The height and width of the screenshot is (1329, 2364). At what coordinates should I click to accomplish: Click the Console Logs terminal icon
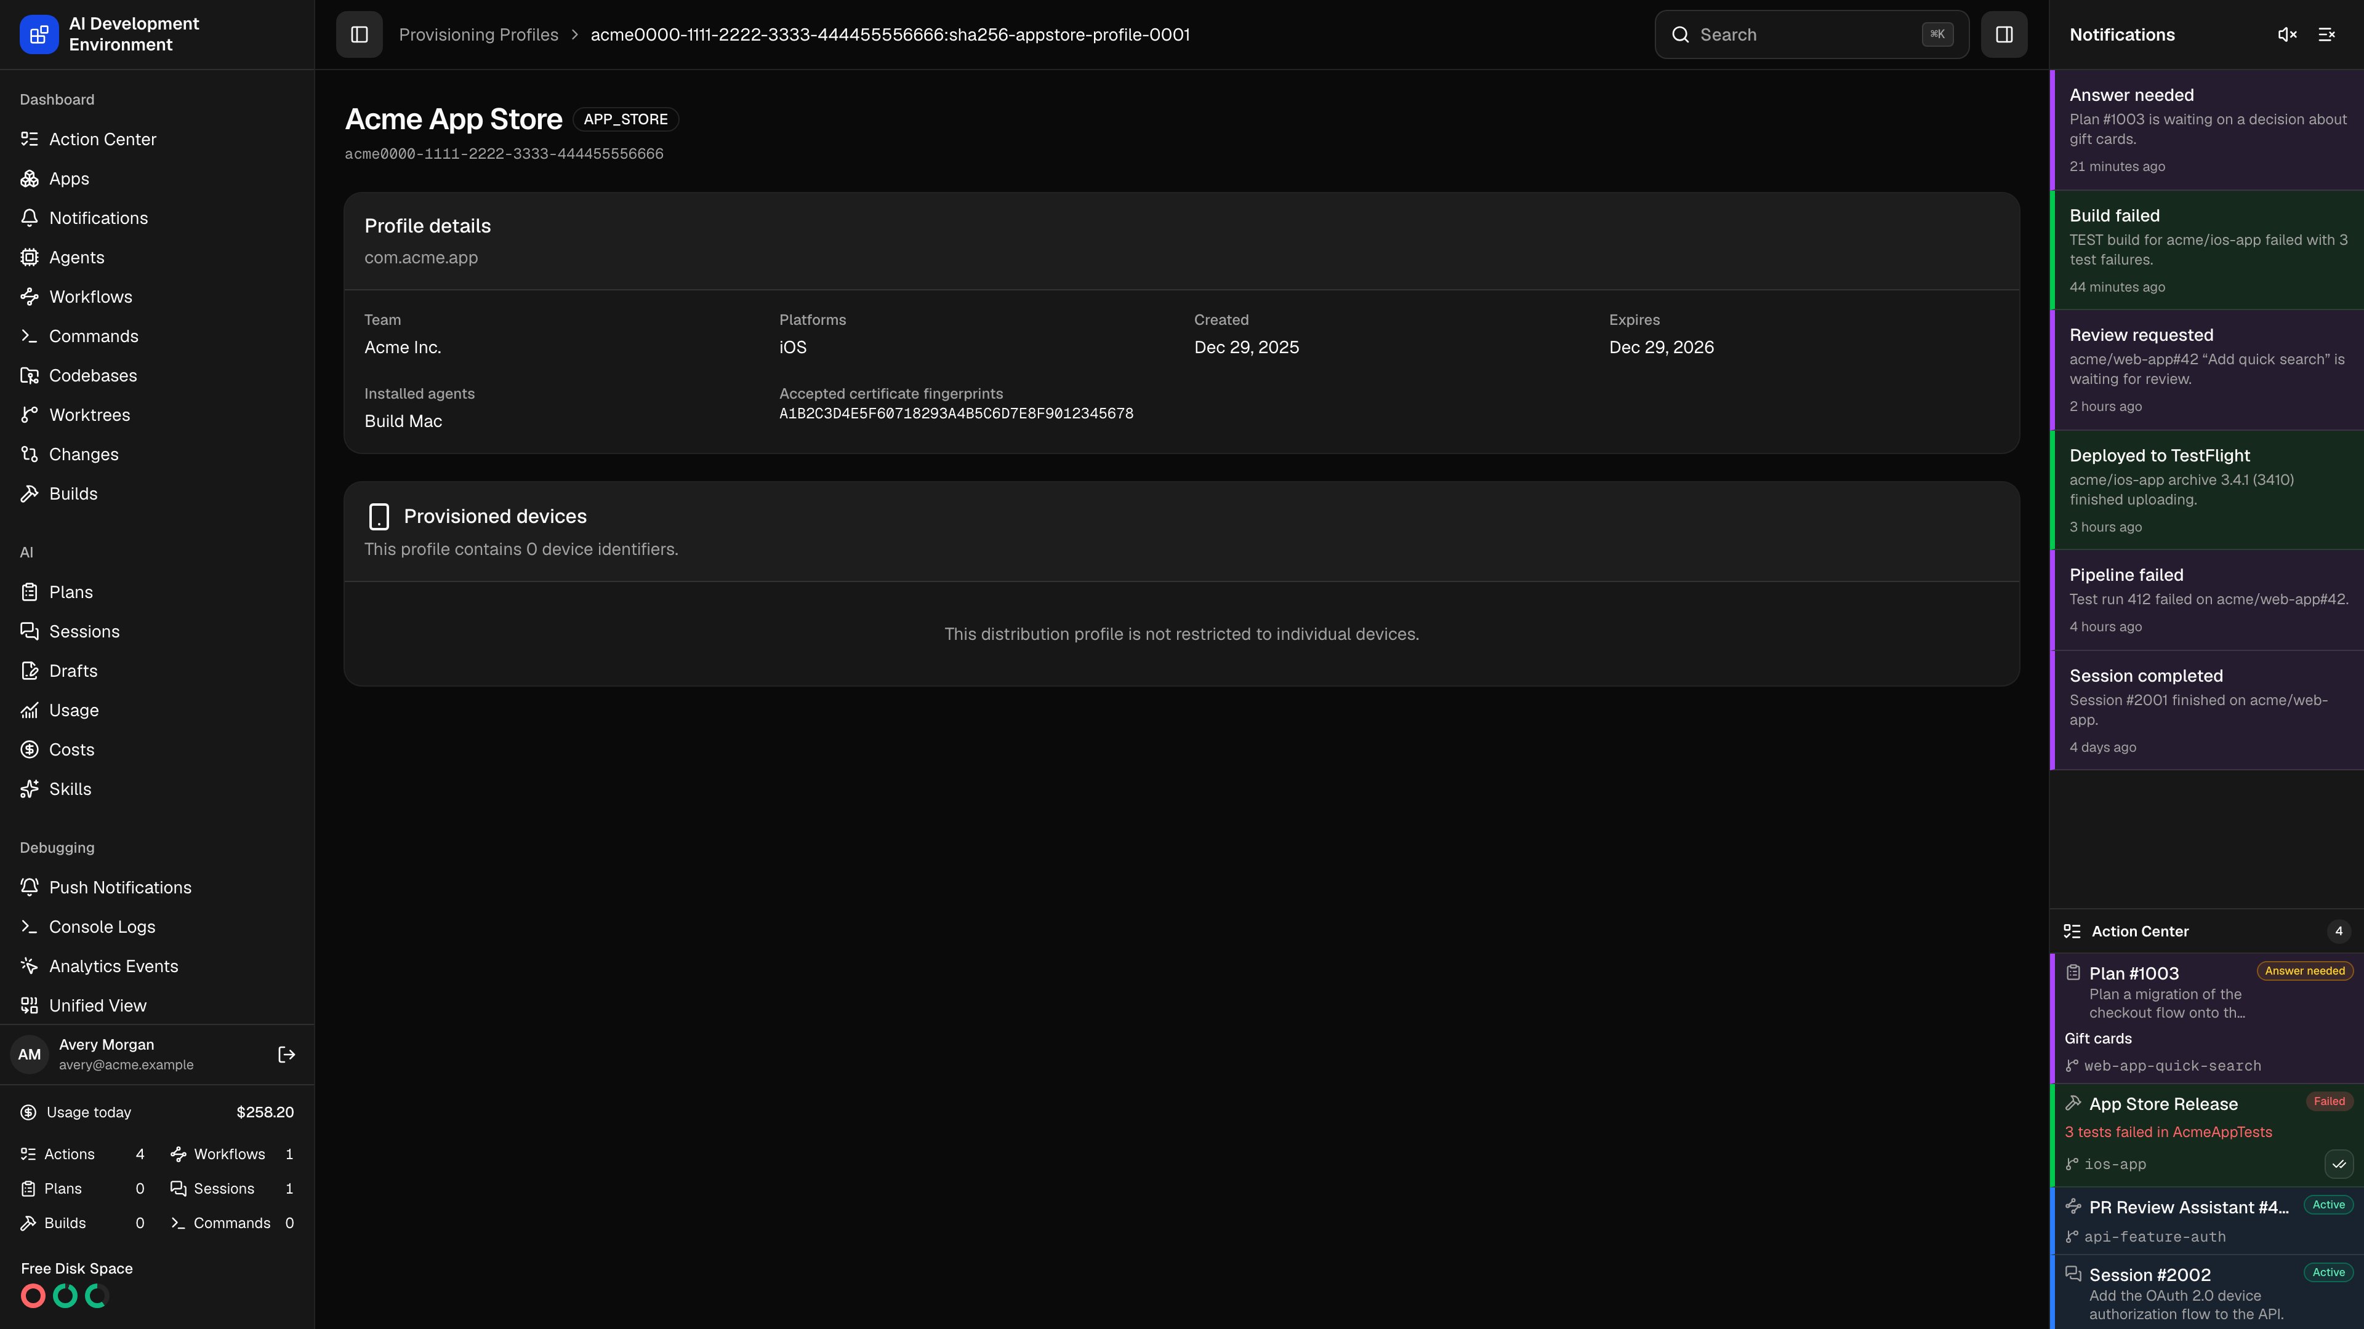point(30,927)
